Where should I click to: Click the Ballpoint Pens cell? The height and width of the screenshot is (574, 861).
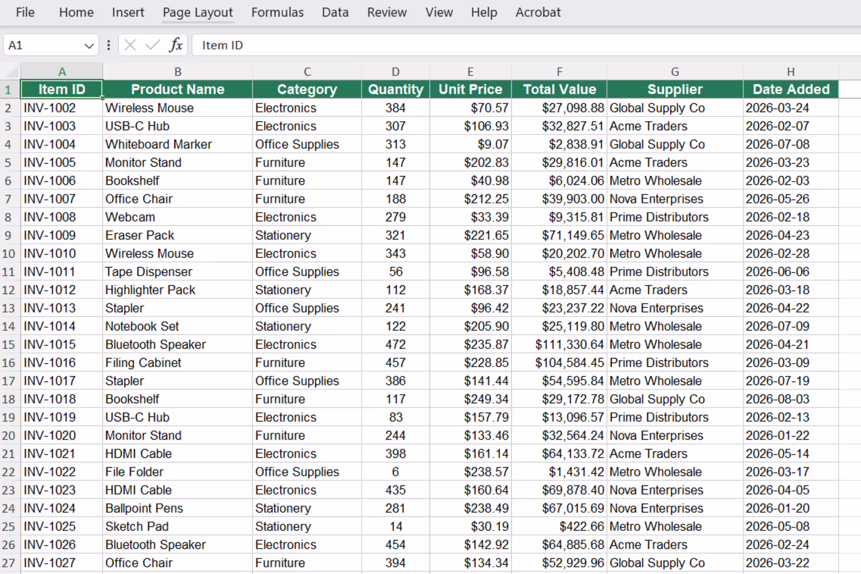click(x=178, y=508)
